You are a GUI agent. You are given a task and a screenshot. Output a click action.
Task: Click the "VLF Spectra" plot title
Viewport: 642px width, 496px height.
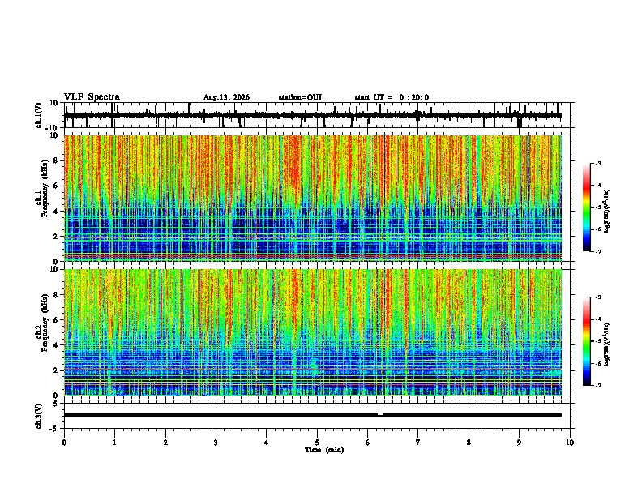tap(92, 97)
